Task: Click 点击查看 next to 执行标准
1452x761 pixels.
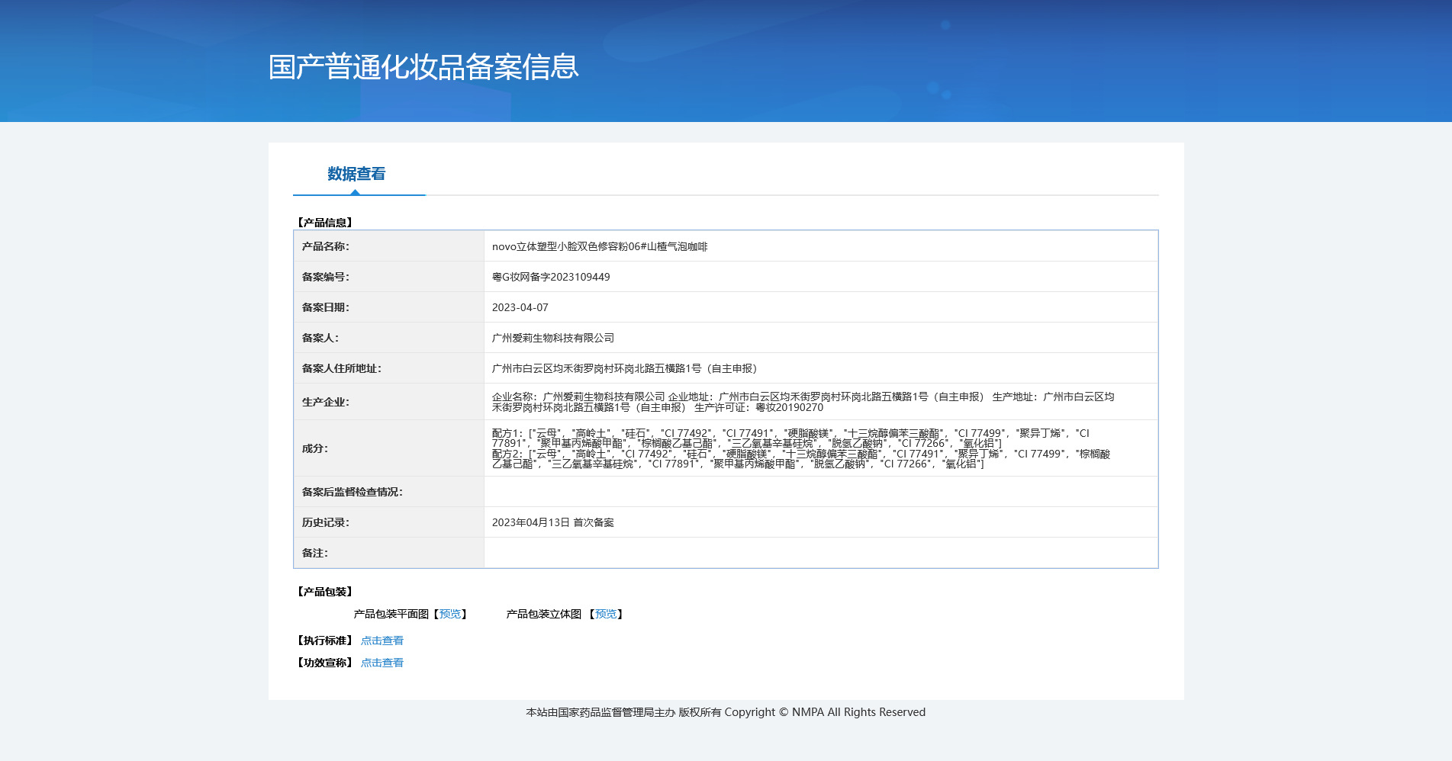Action: tap(382, 641)
